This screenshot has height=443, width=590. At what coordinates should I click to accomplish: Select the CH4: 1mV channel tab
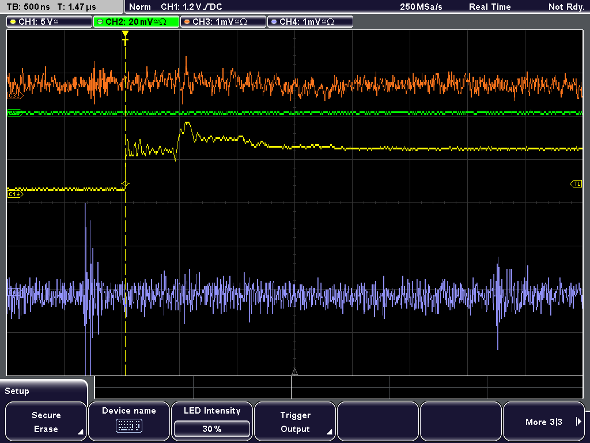(x=310, y=22)
